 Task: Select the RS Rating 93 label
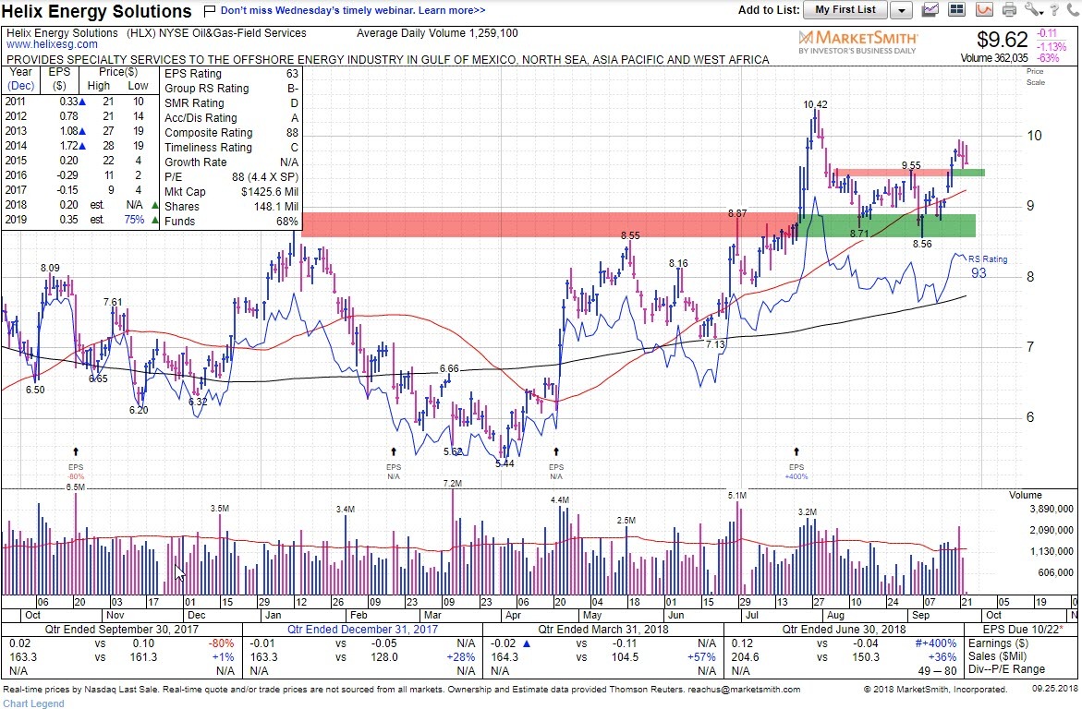pyautogui.click(x=987, y=267)
